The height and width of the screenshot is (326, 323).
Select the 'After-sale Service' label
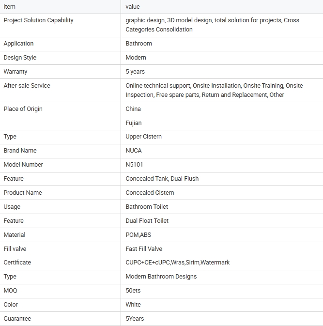coord(27,86)
